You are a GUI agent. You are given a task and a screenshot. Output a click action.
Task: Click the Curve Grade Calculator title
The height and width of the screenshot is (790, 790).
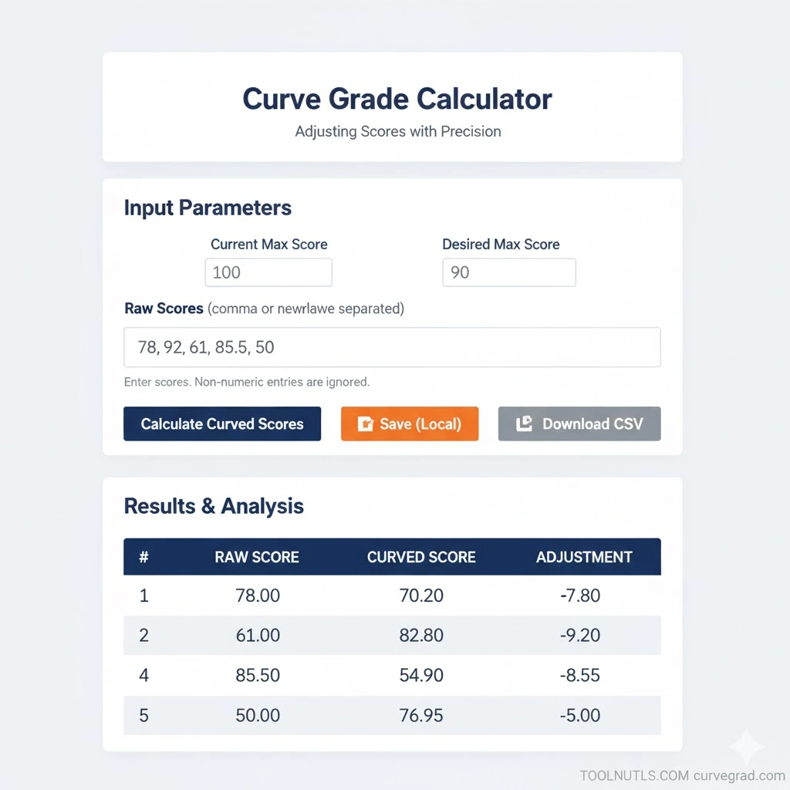(397, 100)
